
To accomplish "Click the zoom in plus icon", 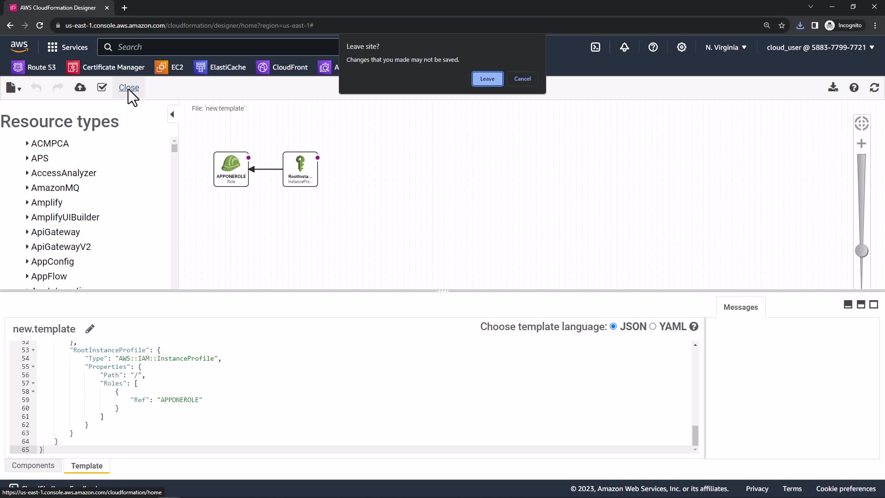I will pyautogui.click(x=861, y=144).
